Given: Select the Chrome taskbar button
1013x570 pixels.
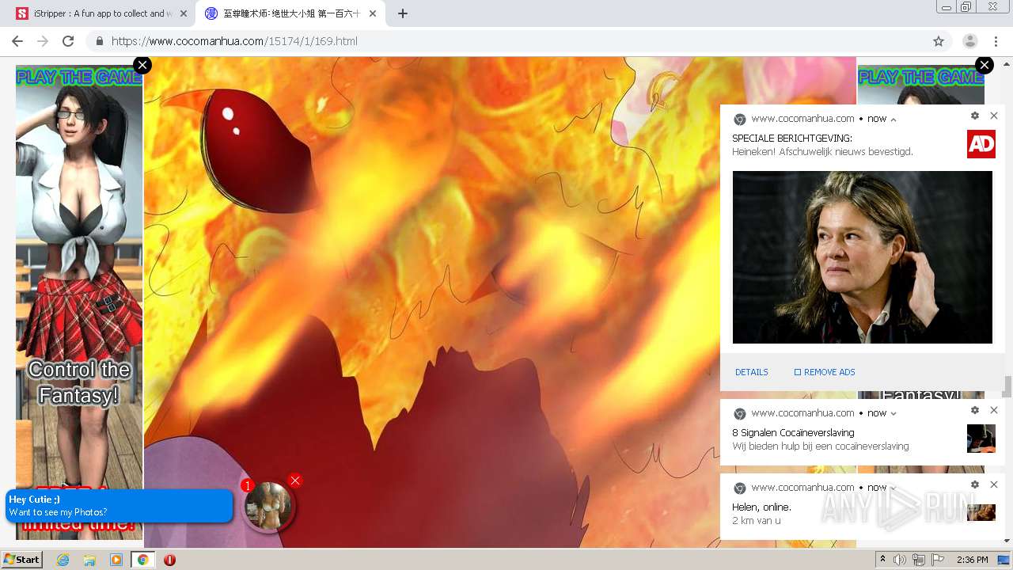Looking at the screenshot, I should pos(142,560).
